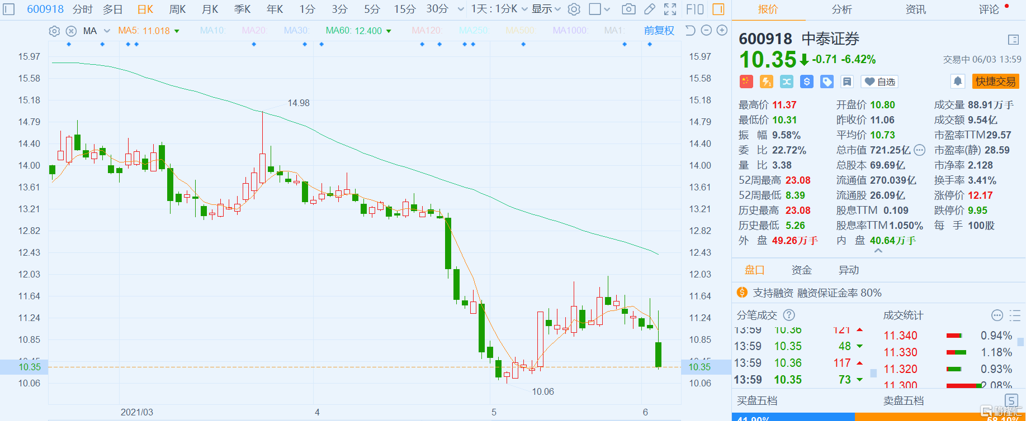Remove the MA indicator with X icon
Image resolution: width=1026 pixels, height=421 pixels.
tap(71, 31)
